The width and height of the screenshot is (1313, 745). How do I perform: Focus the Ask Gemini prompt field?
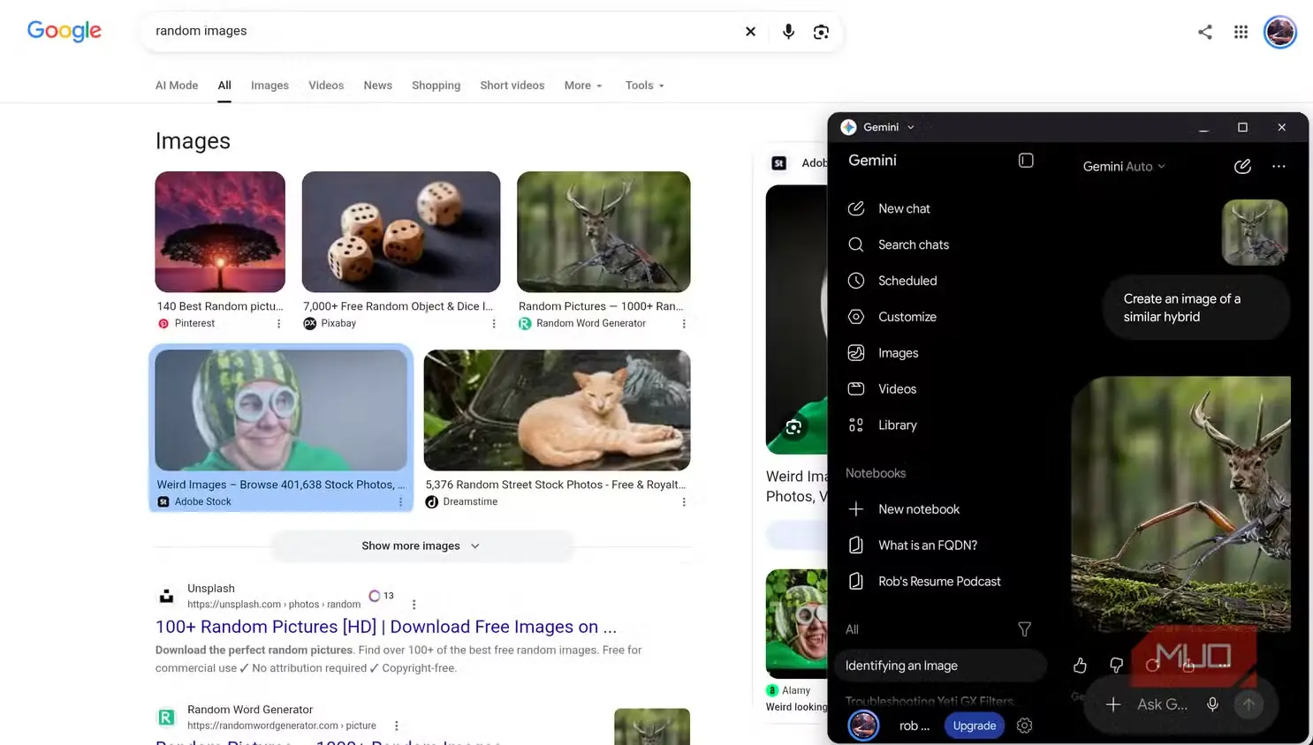pos(1162,704)
